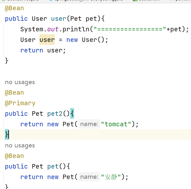Place the cursor on "println" call
Viewport: 191px width, 189px height.
76,29
